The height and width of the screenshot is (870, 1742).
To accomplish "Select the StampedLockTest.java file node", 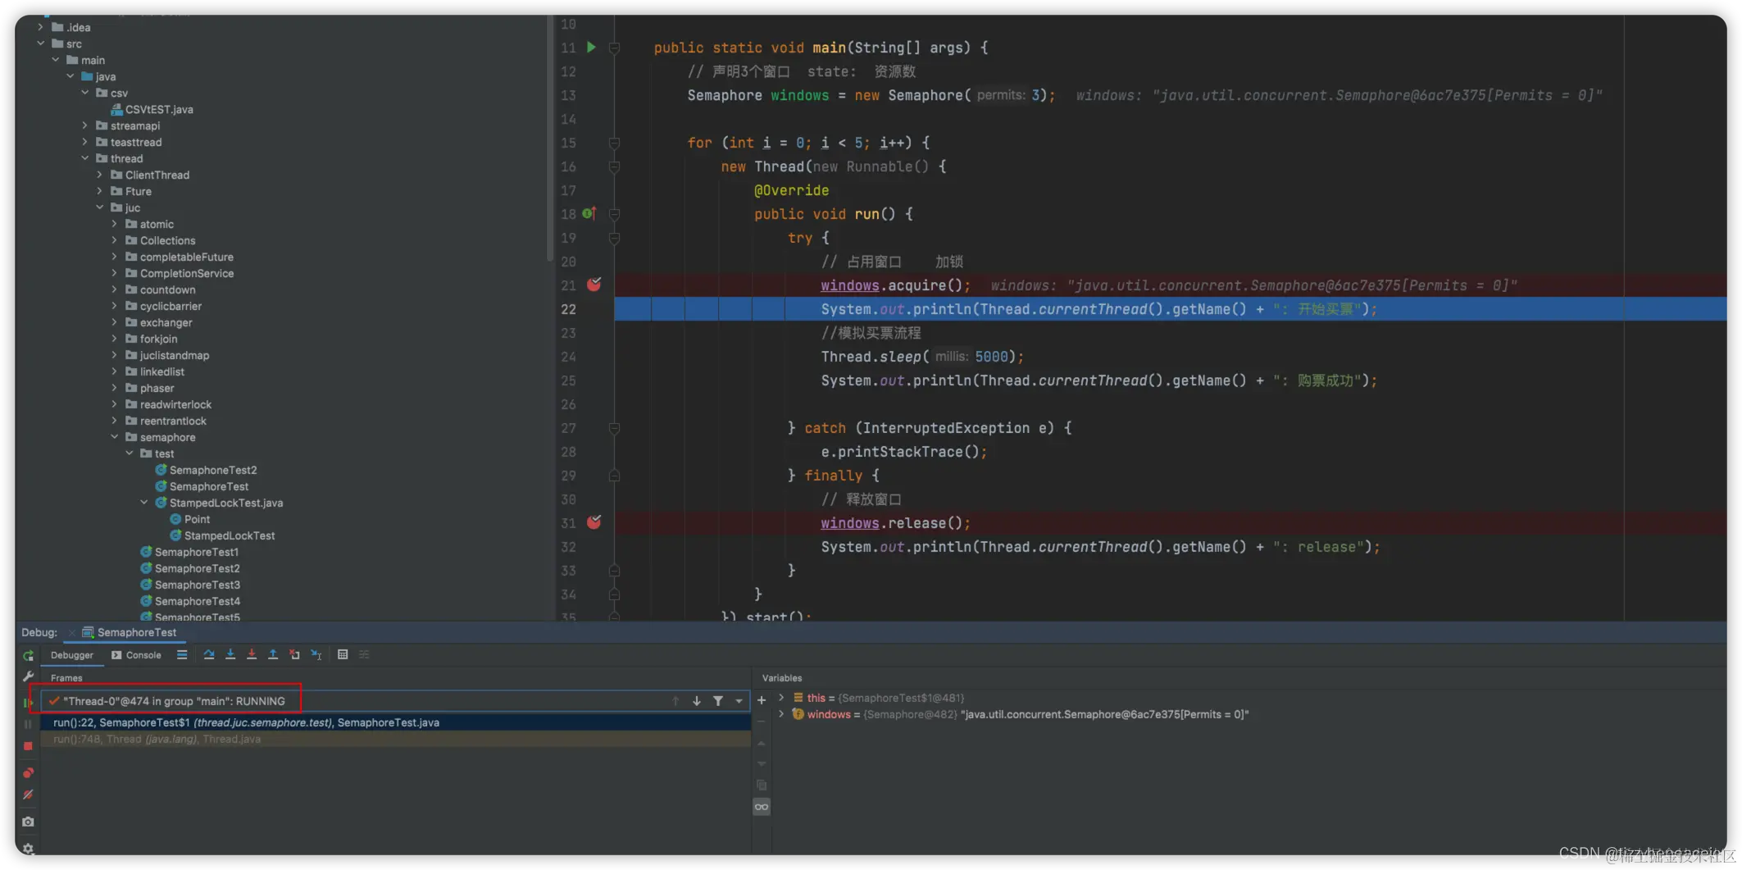I will [x=219, y=503].
